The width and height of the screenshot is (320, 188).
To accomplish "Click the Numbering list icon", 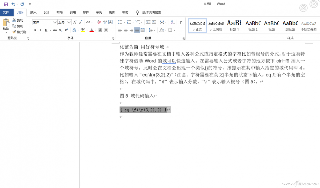I will coord(129,22).
